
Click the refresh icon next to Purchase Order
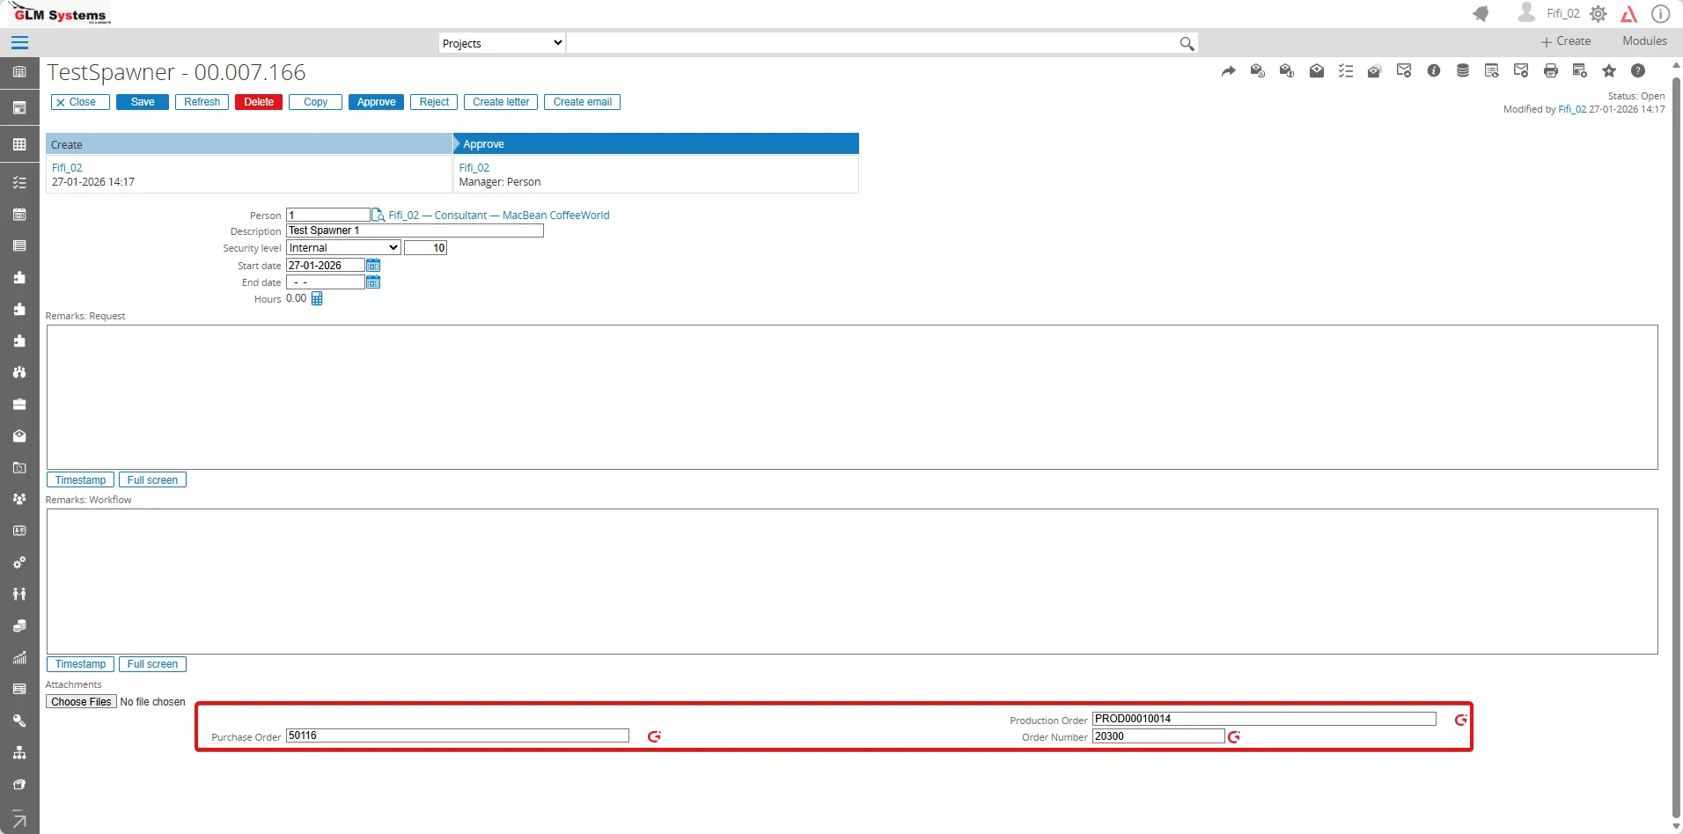tap(654, 736)
